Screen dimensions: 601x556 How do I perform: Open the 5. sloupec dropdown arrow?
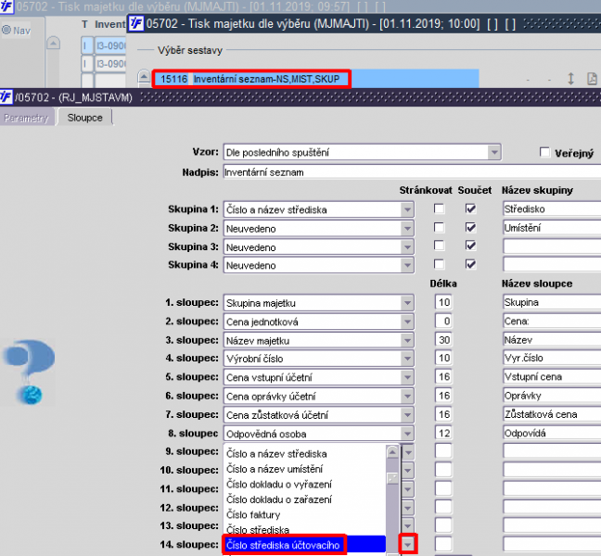(x=407, y=377)
